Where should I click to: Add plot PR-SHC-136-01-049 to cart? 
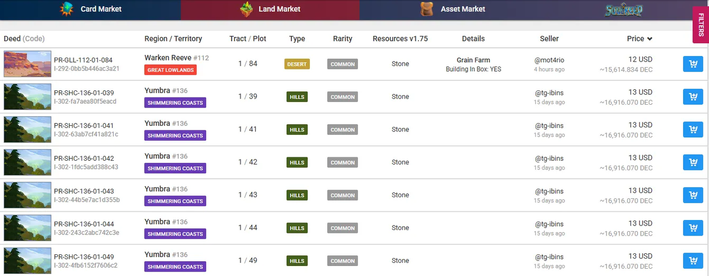[693, 260]
